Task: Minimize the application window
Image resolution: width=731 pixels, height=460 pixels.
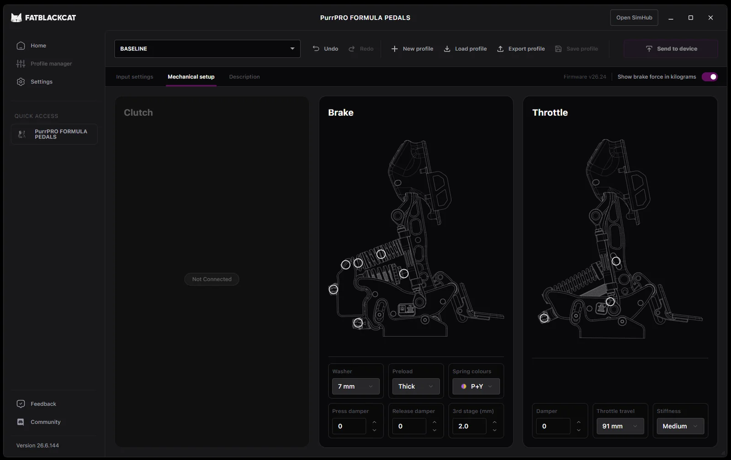Action: pyautogui.click(x=671, y=18)
